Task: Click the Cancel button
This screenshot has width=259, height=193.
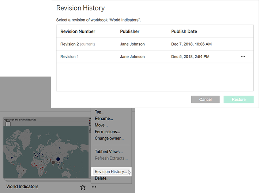Action: coord(205,100)
